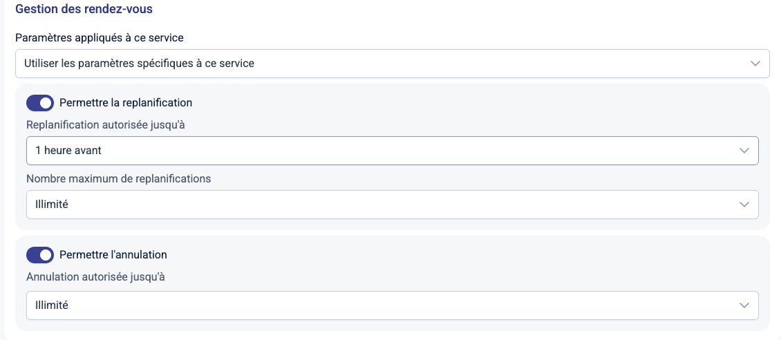
Task: Disable the 'Permettre la replanification' switch
Action: [x=40, y=103]
